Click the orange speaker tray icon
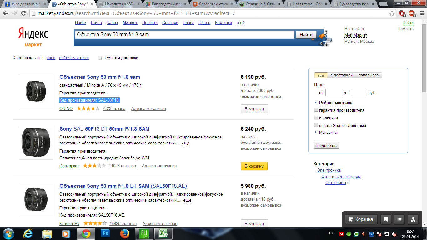This screenshot has width=427, height=240. 363,234
